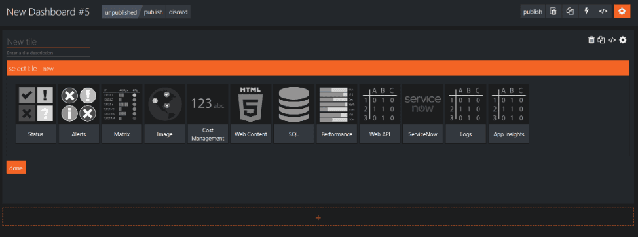Click the lightning bolt icon in top toolbar

pos(586,11)
